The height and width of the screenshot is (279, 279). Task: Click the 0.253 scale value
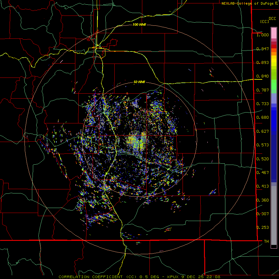[x=263, y=228]
